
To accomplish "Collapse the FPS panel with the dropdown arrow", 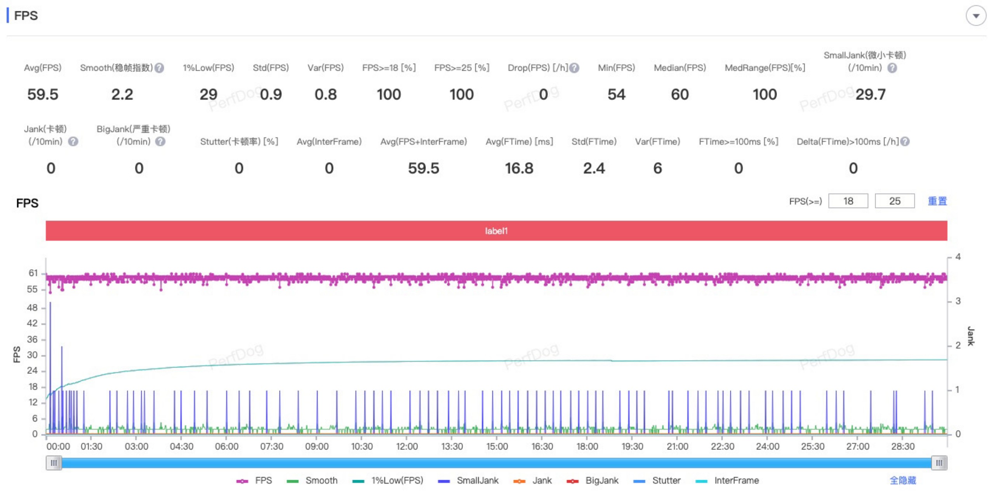I will (975, 16).
